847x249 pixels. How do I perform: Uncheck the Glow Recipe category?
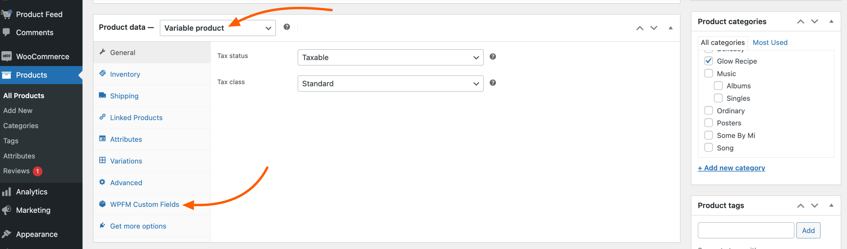[x=709, y=61]
